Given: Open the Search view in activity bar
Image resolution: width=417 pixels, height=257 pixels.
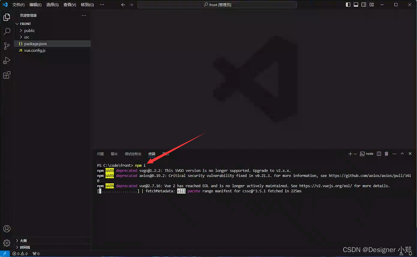Looking at the screenshot, I should 7,32.
